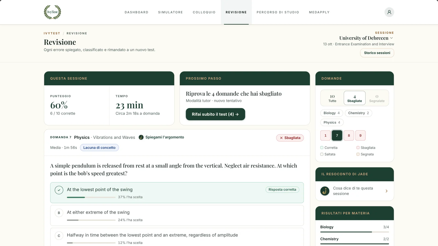
Task: Click the Biology results progress bar
Action: [355, 232]
